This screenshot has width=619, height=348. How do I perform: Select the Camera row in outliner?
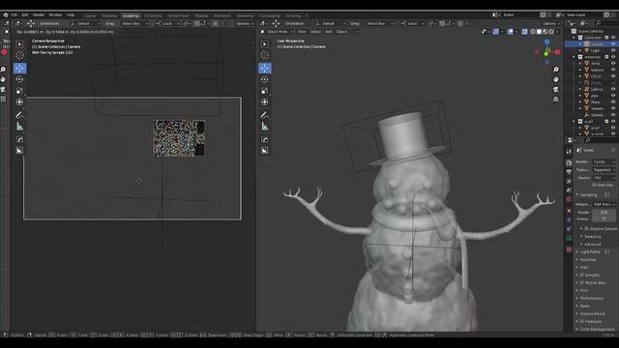pos(591,43)
